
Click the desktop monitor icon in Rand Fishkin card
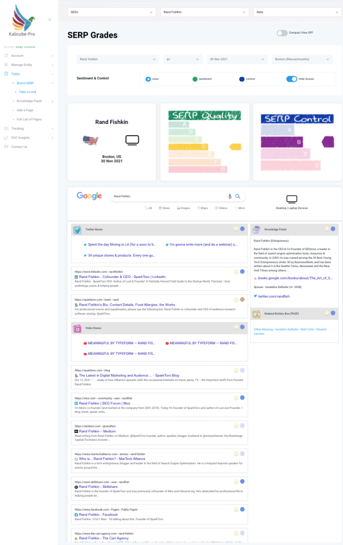[x=132, y=140]
